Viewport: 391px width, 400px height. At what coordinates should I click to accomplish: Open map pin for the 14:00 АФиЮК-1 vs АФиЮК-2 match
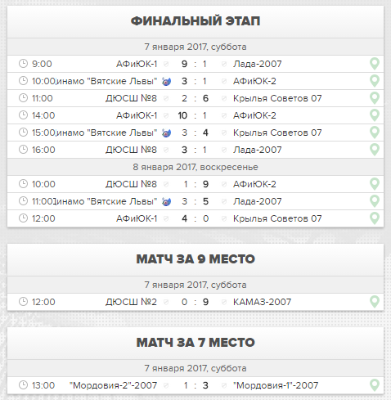click(x=375, y=115)
